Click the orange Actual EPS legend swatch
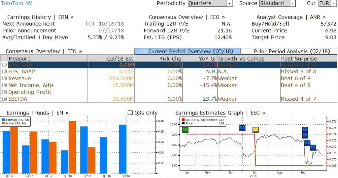 coord(3,123)
